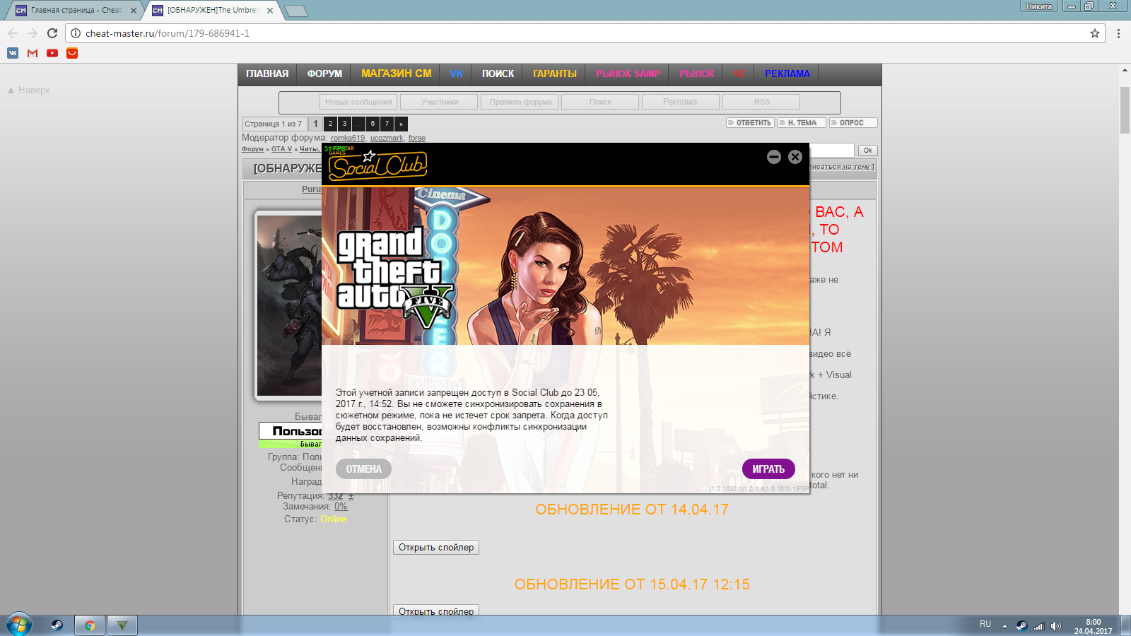
Task: Bookmark this page with the star icon
Action: point(1095,33)
